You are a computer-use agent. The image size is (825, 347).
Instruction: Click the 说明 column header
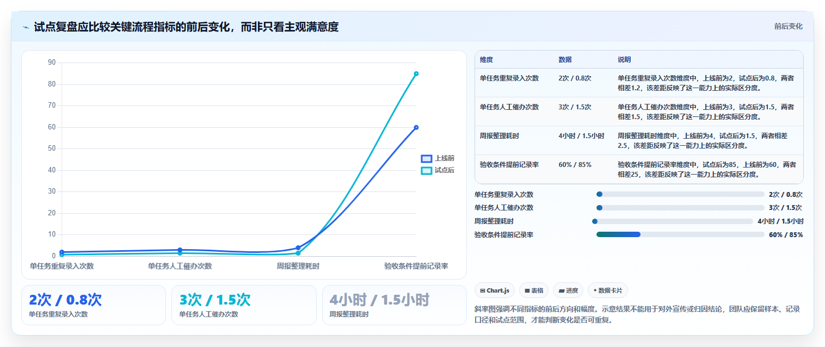624,60
